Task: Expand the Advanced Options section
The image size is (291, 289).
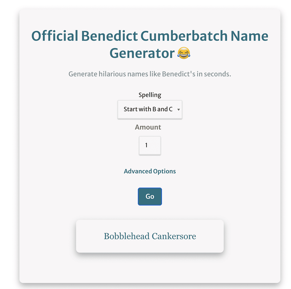Action: point(150,171)
